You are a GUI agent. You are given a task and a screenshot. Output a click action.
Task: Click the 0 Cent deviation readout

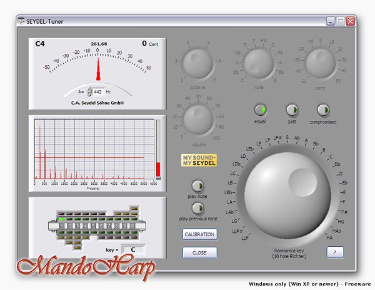(150, 43)
